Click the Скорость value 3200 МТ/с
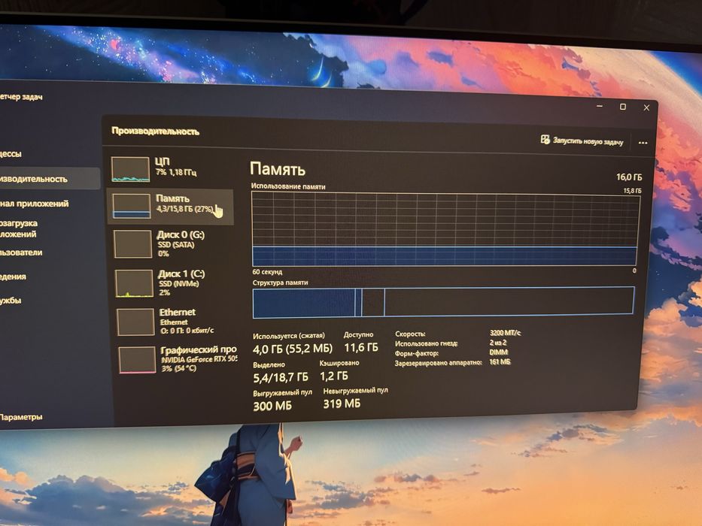The width and height of the screenshot is (702, 526). 505,333
